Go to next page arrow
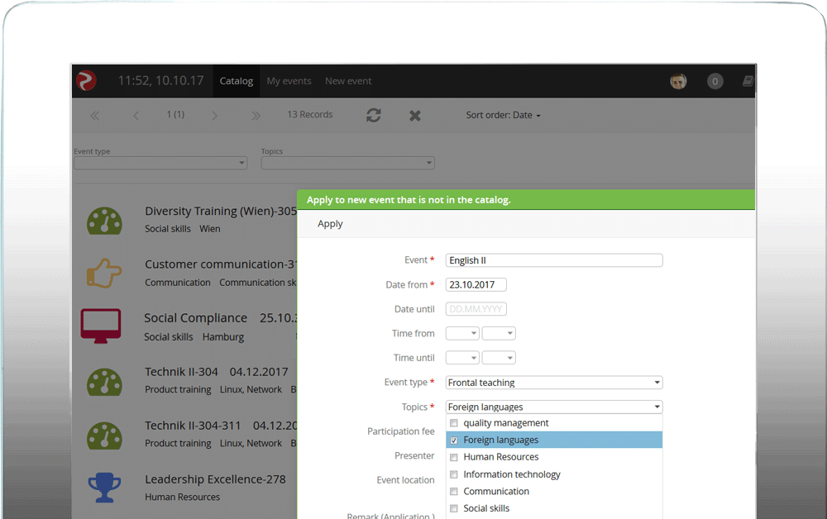827x519 pixels. click(x=214, y=116)
